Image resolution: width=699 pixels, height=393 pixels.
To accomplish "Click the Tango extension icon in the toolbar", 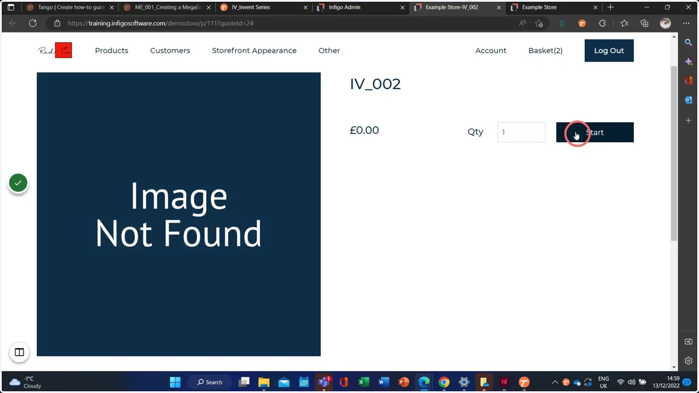I will pyautogui.click(x=582, y=23).
